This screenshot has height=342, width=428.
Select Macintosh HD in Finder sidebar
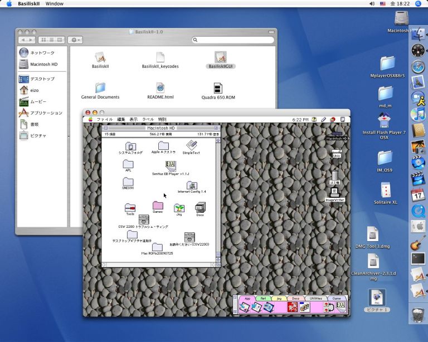click(42, 65)
